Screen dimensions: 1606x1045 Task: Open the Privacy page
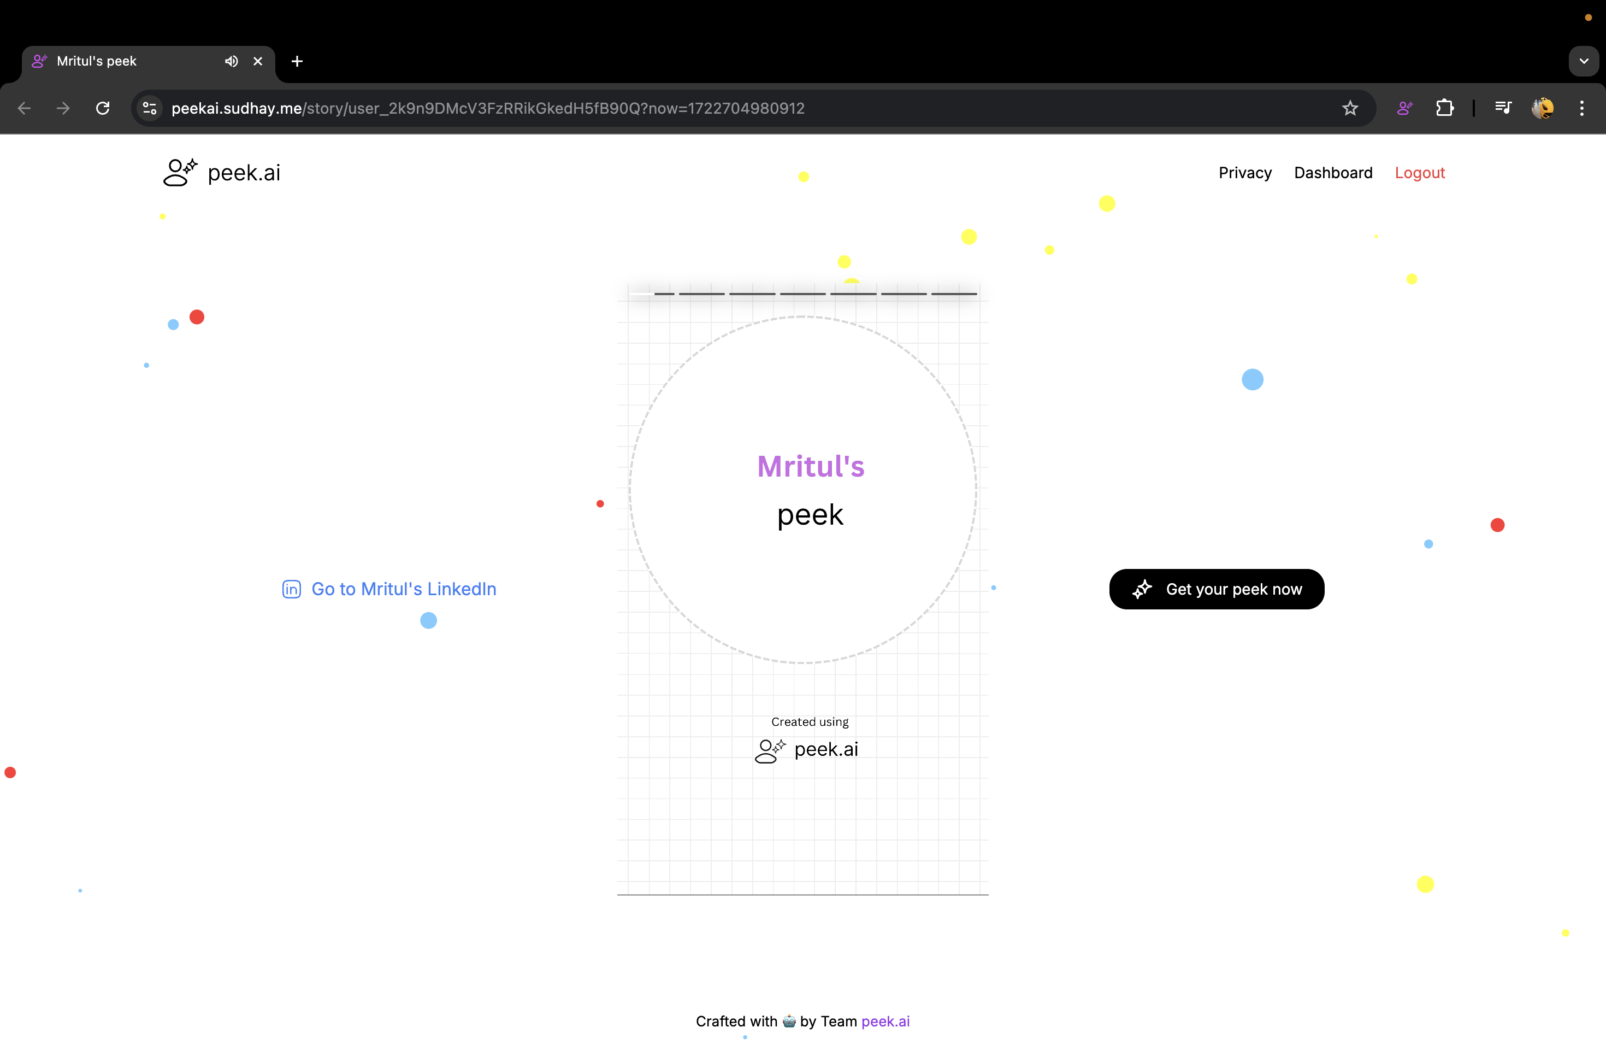[x=1244, y=173]
